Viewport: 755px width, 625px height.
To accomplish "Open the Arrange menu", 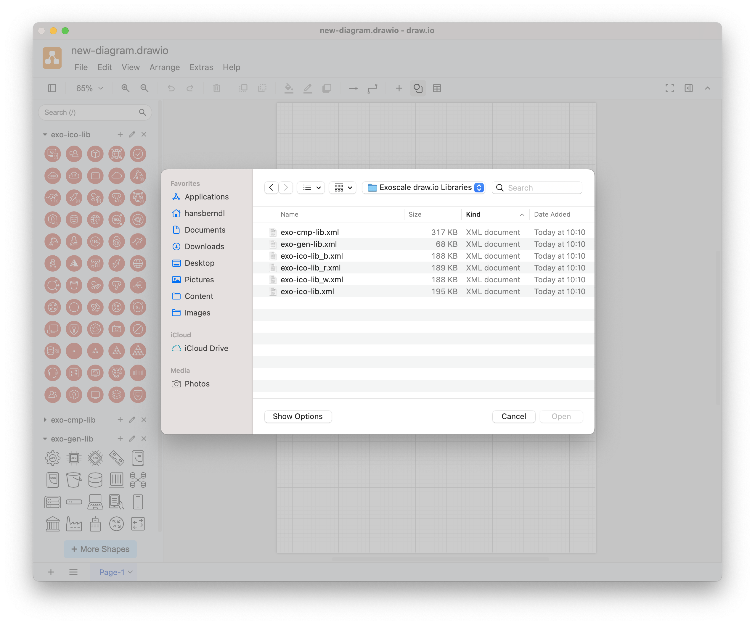I will pyautogui.click(x=165, y=67).
